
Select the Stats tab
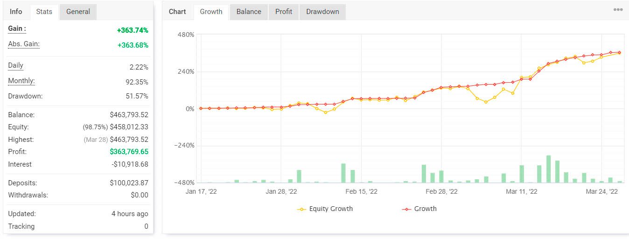point(44,12)
